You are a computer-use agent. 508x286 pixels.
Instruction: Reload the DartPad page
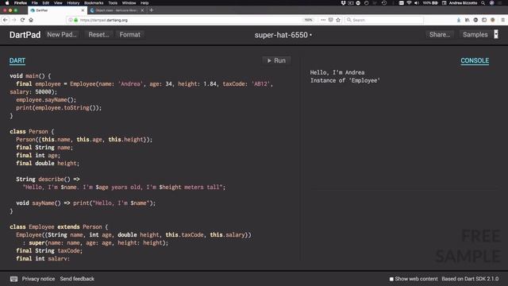(22, 20)
